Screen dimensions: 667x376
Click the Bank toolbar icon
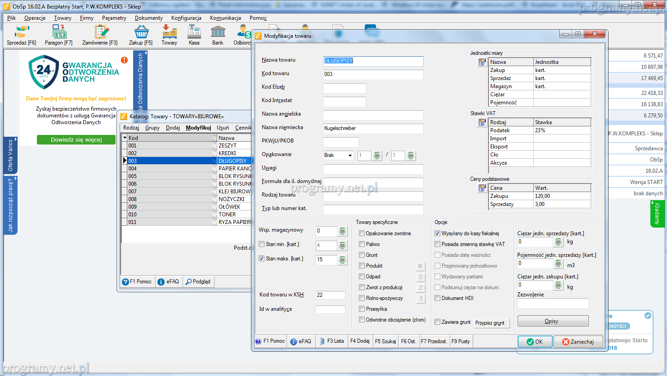(x=218, y=35)
